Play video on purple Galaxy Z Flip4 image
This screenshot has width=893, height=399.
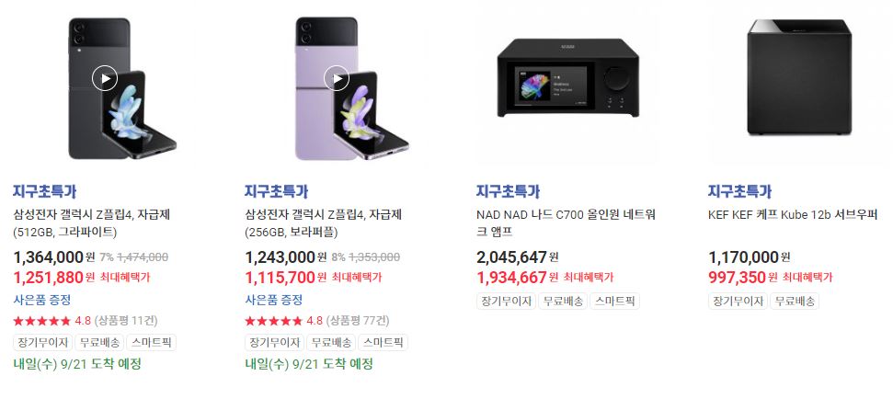[337, 78]
